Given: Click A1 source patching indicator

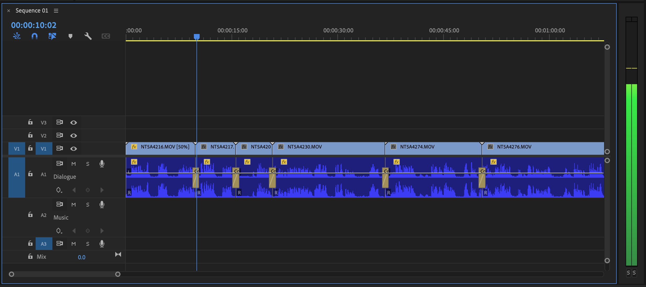Looking at the screenshot, I should click(x=17, y=177).
